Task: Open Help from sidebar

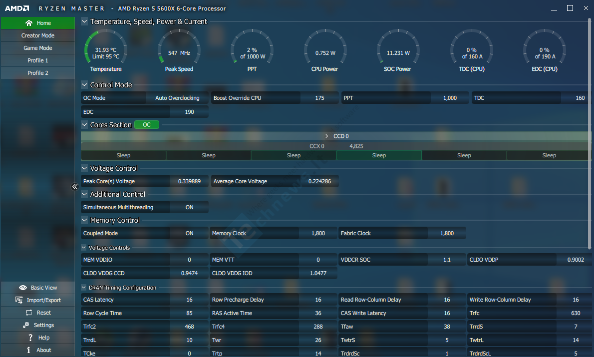Action: point(38,338)
